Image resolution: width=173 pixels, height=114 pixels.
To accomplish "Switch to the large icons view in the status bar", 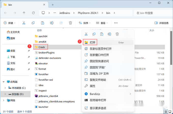I will pyautogui.click(x=170, y=112).
